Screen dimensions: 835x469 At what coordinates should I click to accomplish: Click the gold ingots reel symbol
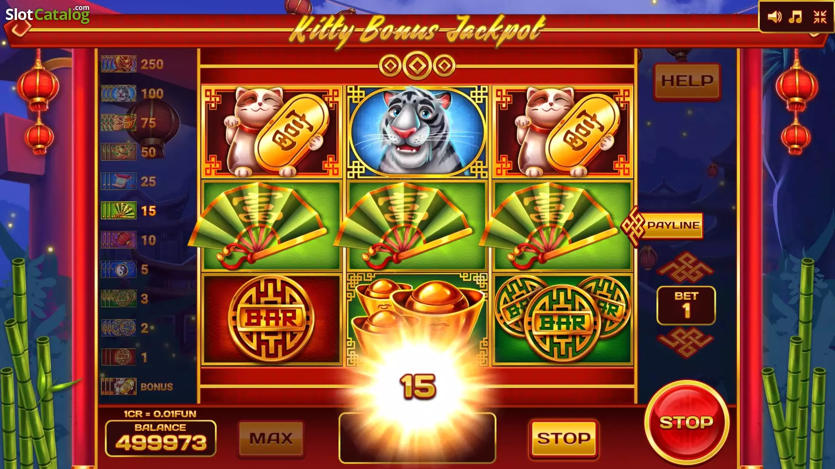(x=417, y=319)
